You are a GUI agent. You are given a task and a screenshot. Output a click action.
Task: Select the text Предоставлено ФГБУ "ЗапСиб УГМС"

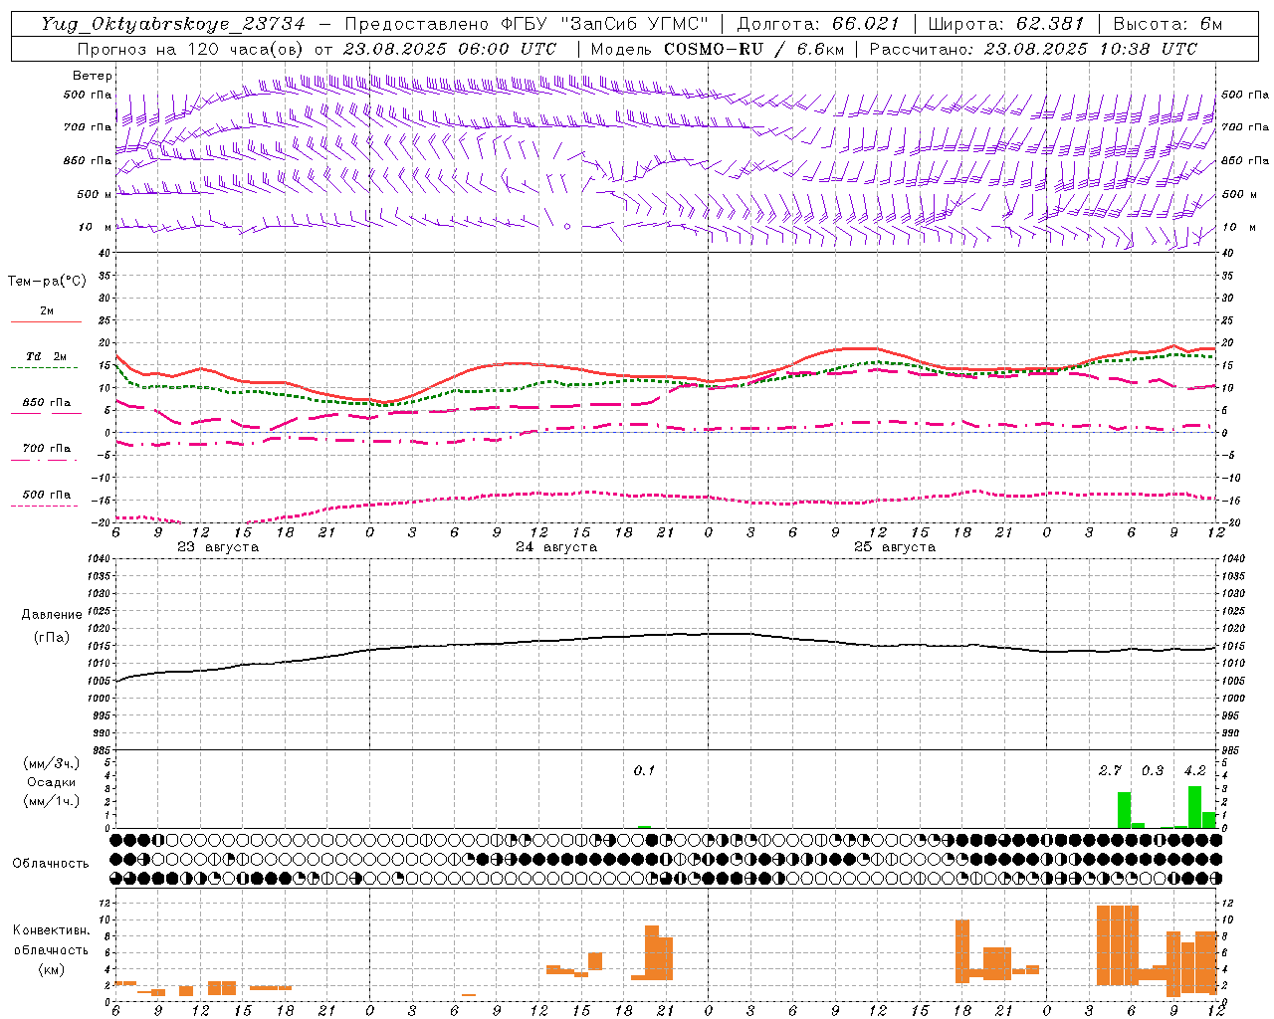tap(526, 24)
